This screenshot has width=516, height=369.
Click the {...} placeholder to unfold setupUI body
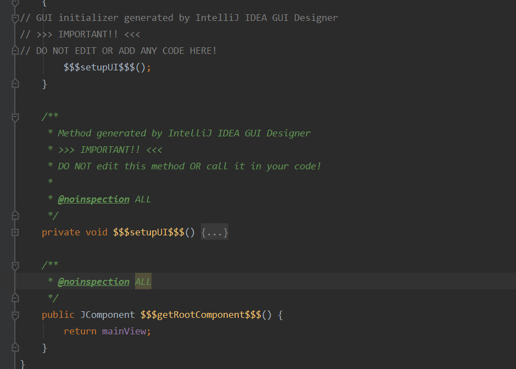pos(215,232)
